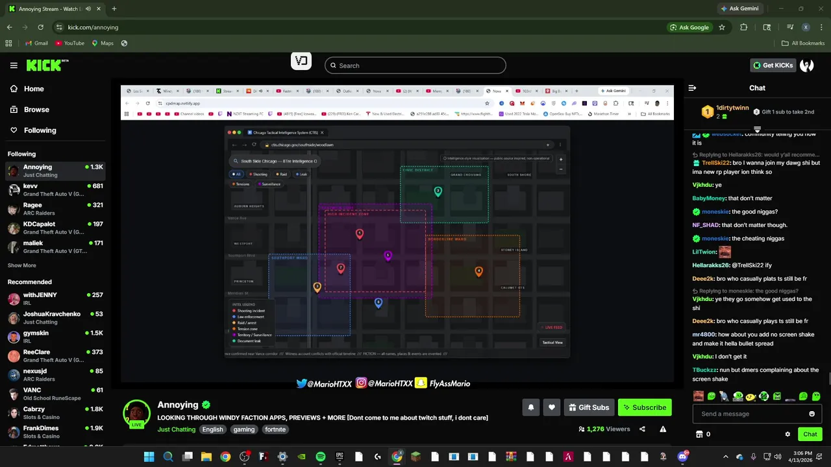Open the Gmail bookmark

click(x=36, y=43)
